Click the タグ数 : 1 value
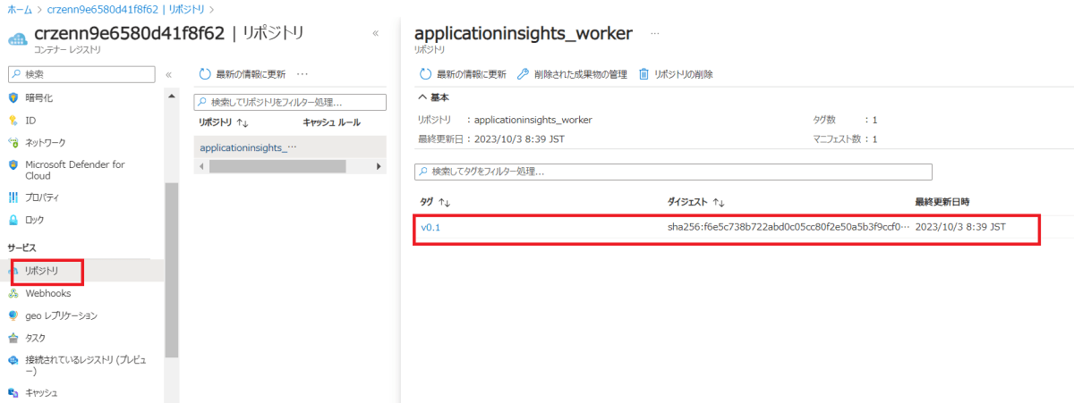Screen dimensions: 1074x403 (x=874, y=119)
